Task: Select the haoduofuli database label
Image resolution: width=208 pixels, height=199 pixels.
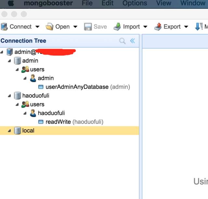Action: click(x=36, y=96)
